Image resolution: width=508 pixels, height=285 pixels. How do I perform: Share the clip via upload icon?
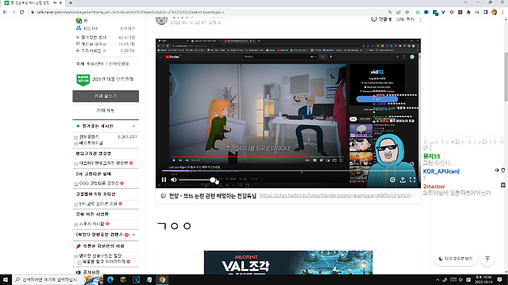point(403,180)
